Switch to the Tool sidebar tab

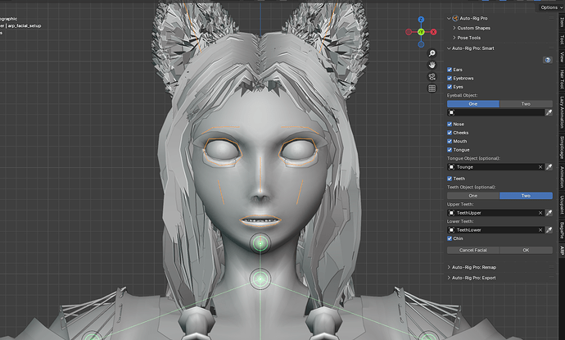coord(562,39)
